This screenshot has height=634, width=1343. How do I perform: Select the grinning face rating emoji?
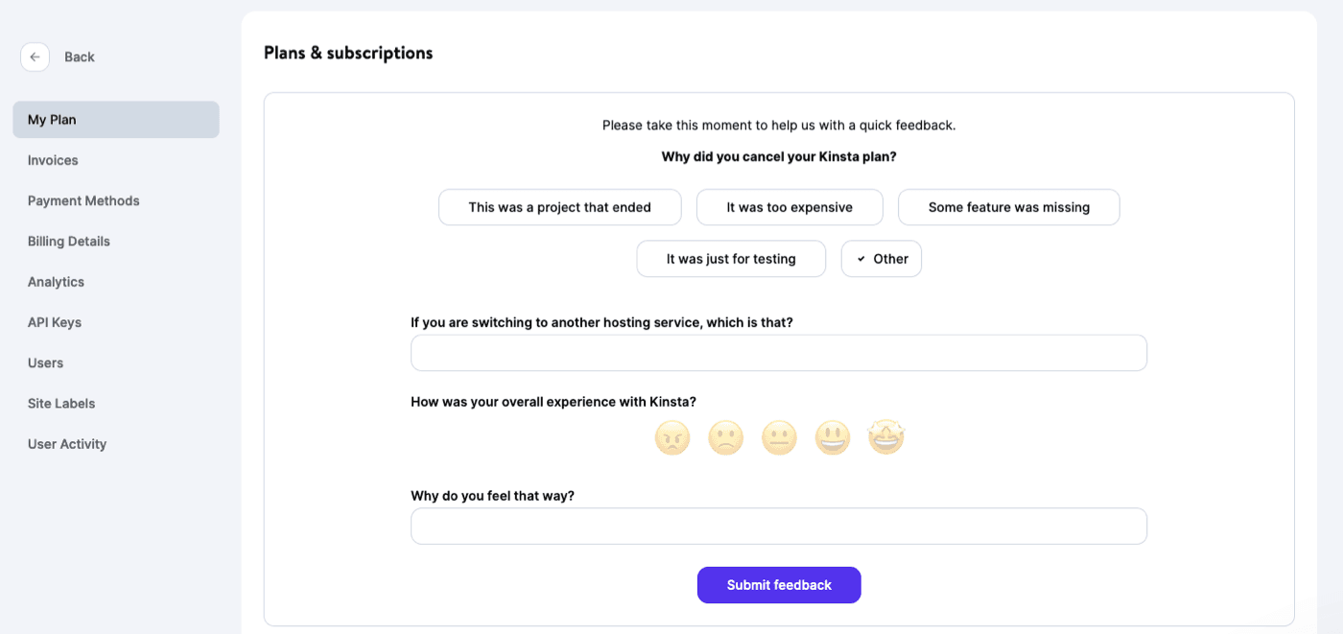click(833, 437)
